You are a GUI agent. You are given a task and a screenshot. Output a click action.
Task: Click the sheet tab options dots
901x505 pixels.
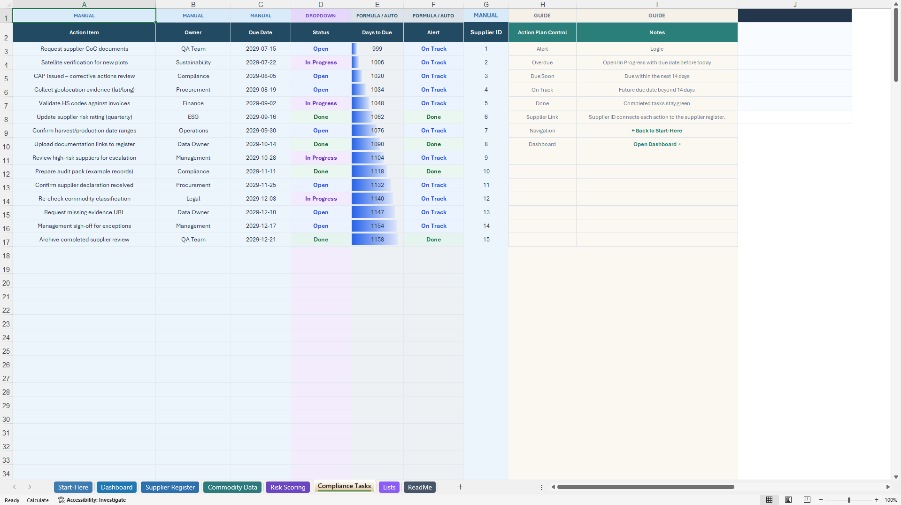point(542,487)
